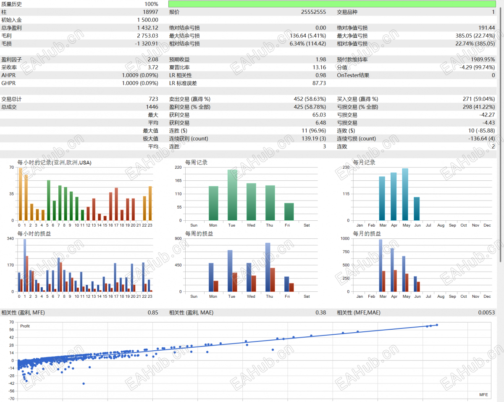Screen dimensions: 504x402
Task: Click the 分值 value -4.29 (99.74%)
Action: coord(478,67)
